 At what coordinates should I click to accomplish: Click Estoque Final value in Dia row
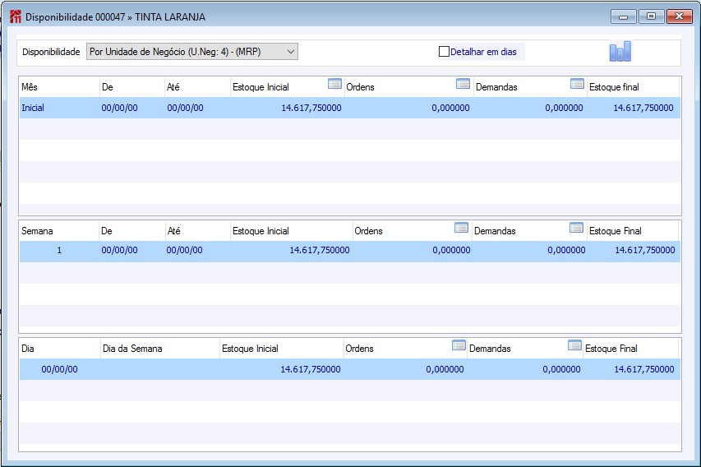(x=643, y=369)
